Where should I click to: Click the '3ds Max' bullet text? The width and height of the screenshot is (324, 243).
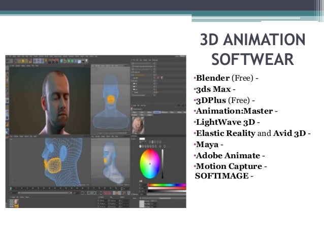coord(213,89)
